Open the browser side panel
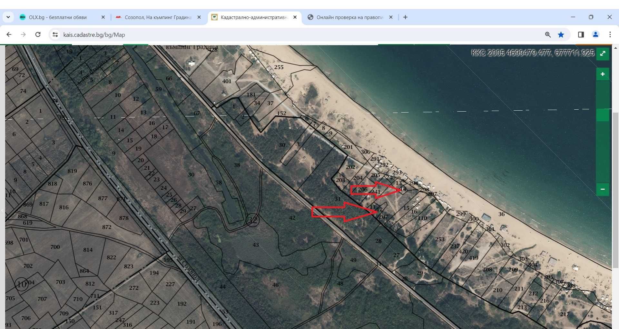 (581, 35)
